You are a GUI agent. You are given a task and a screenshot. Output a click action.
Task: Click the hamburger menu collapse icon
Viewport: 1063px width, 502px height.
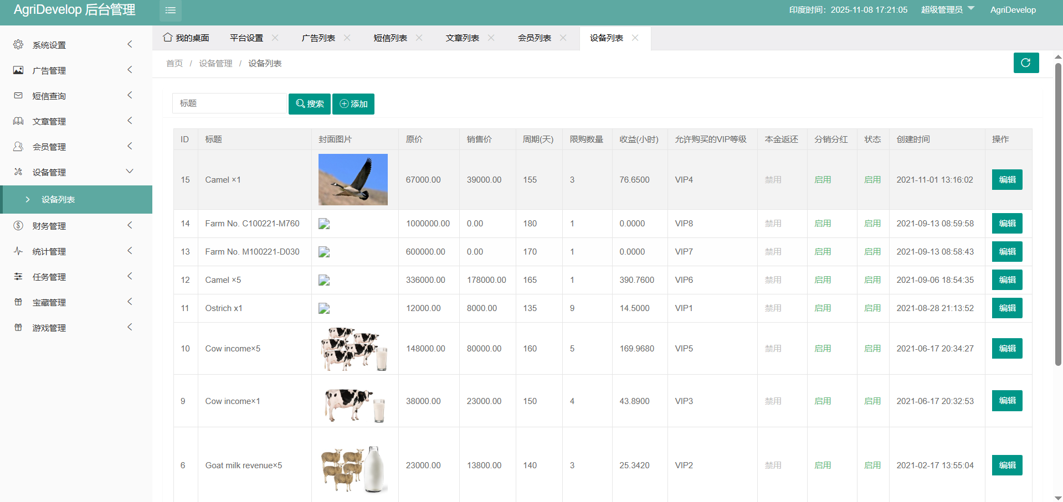click(x=170, y=11)
